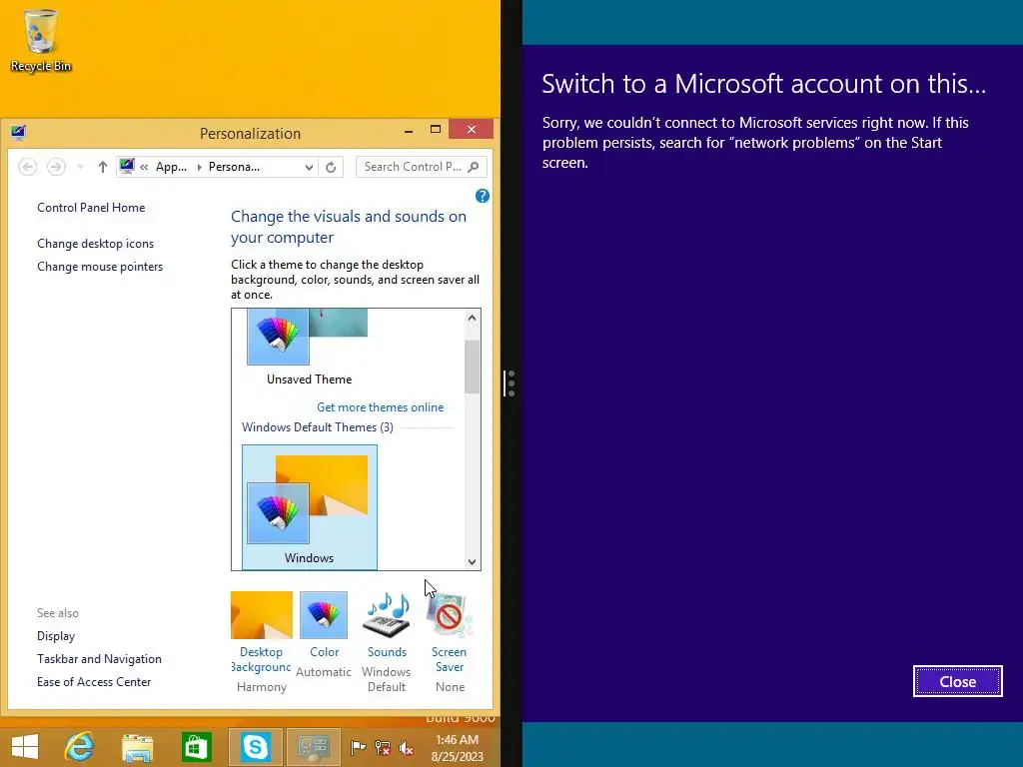Open the taskbar clock and date
The image size is (1023, 767).
[457, 748]
